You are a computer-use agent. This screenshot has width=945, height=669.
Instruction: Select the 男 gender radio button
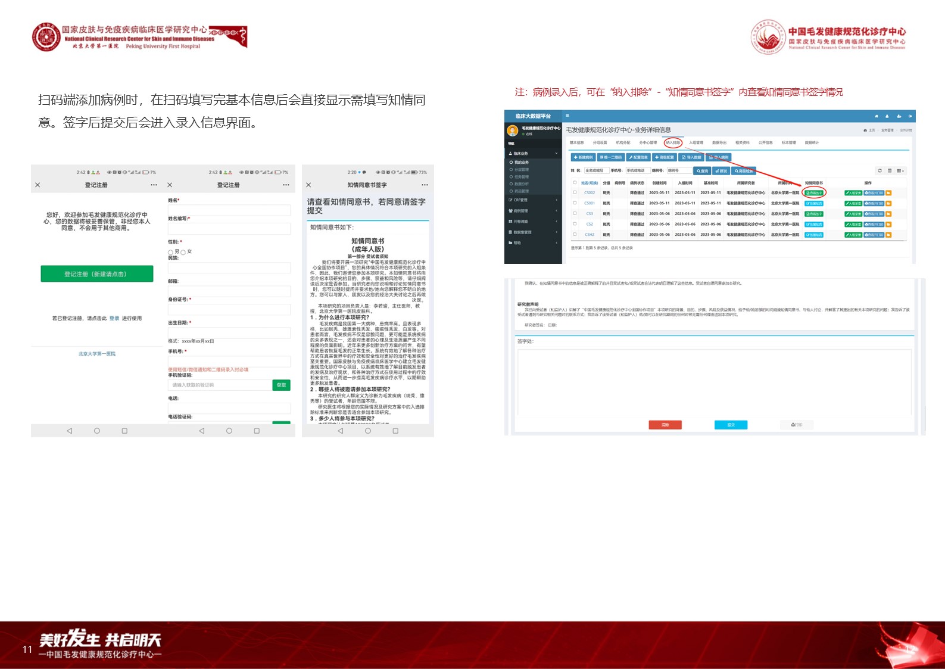pyautogui.click(x=171, y=253)
